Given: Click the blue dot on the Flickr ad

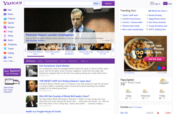Looking at the screenshot, I should 159,68.
